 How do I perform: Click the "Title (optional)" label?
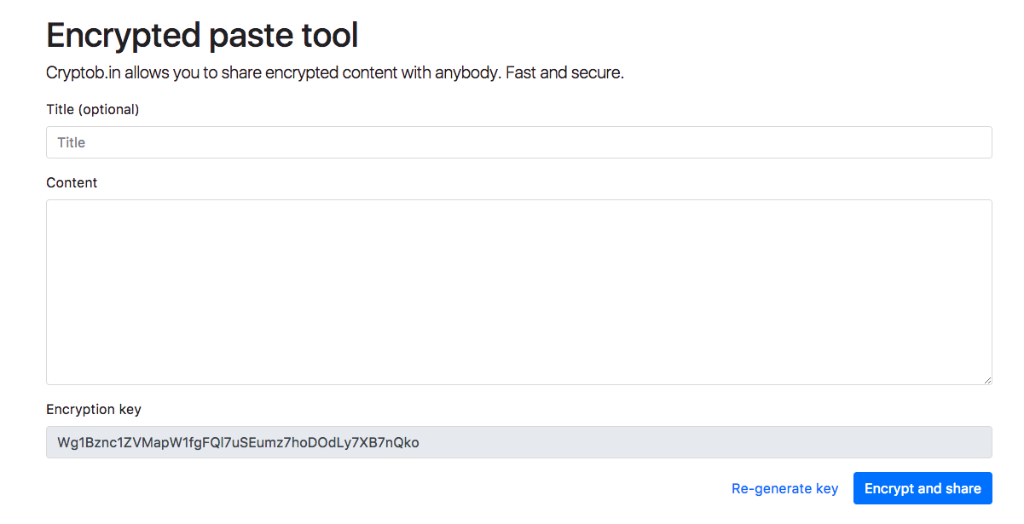pyautogui.click(x=92, y=109)
